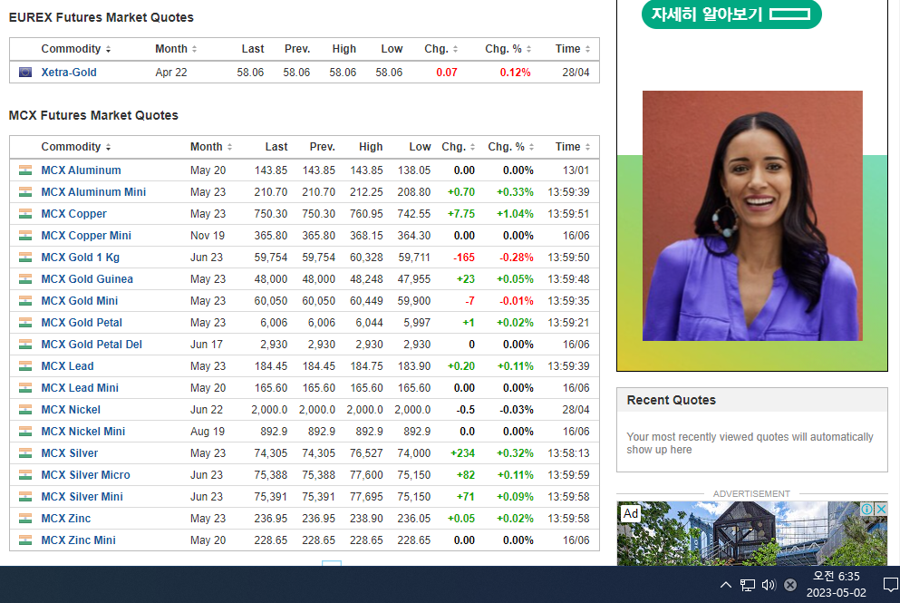Open the building photo advertisement banner
This screenshot has height=603, width=900.
point(752,534)
